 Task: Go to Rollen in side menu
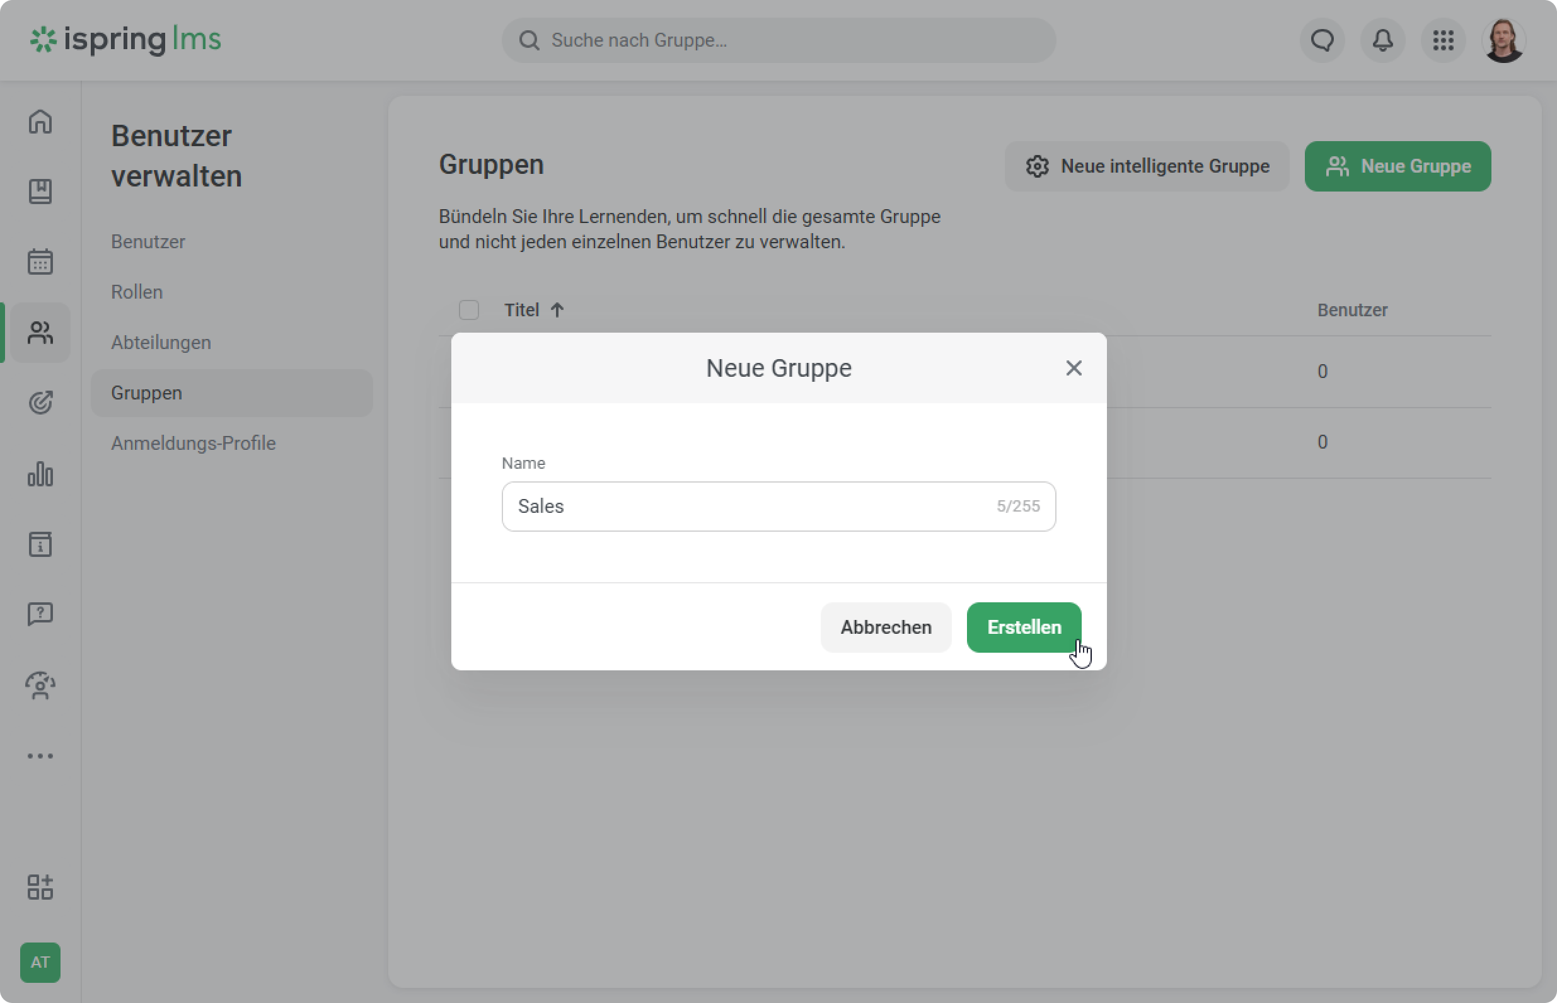(137, 292)
